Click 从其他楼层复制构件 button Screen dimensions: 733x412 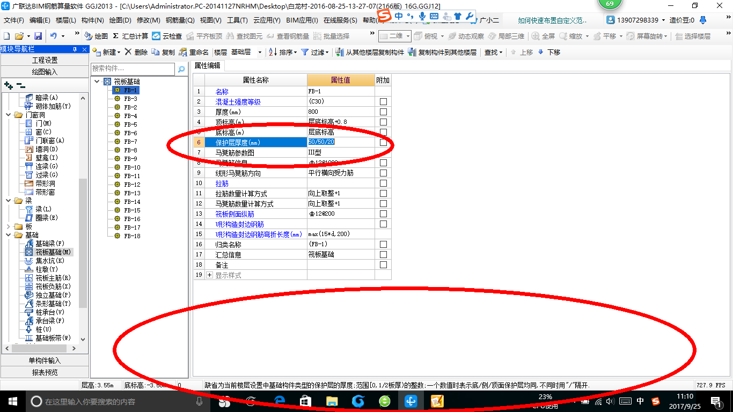pyautogui.click(x=370, y=52)
